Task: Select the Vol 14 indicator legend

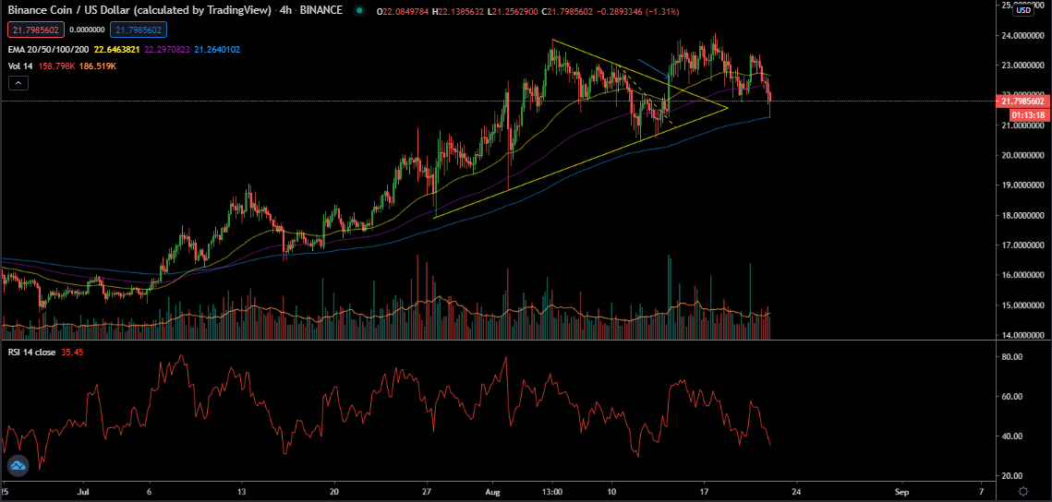Action: point(20,65)
